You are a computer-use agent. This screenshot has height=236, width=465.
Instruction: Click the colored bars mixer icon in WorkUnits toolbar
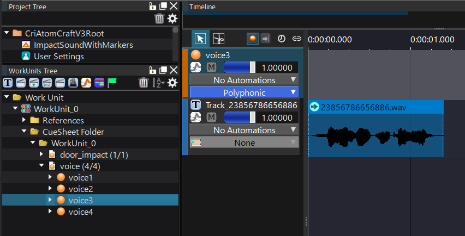pyautogui.click(x=99, y=83)
